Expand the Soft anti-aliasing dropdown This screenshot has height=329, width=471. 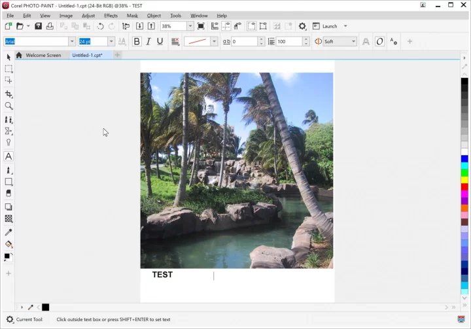pos(354,41)
